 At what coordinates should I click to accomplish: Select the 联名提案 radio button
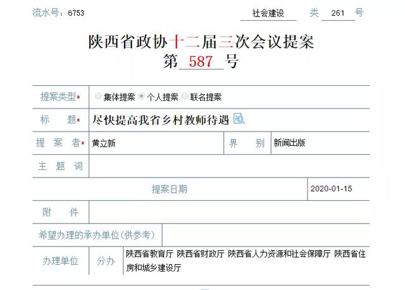pyautogui.click(x=185, y=96)
